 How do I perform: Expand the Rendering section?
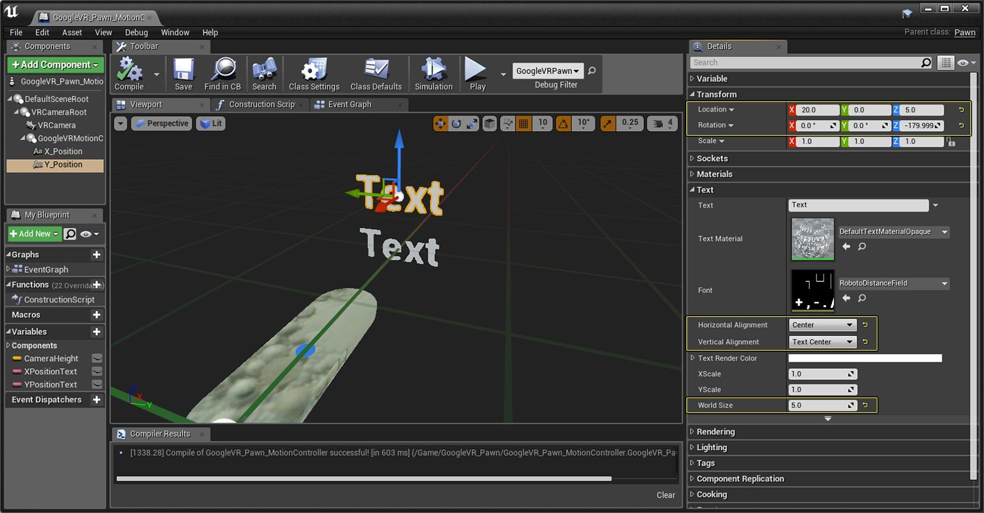coord(715,432)
